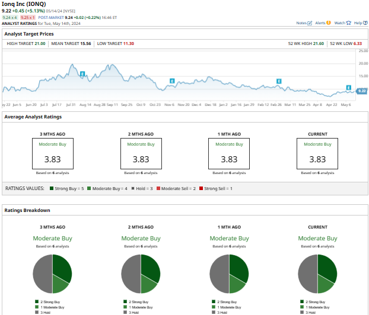
Task: Click Strong Buy dark green legend swatch
Action: [x=52, y=188]
